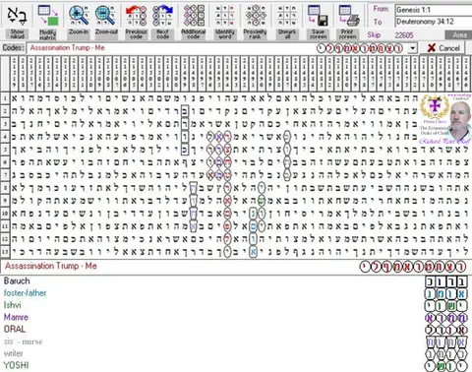Click matrix row header number 13
Viewport: 472px width, 372px height.
pyautogui.click(x=5, y=252)
